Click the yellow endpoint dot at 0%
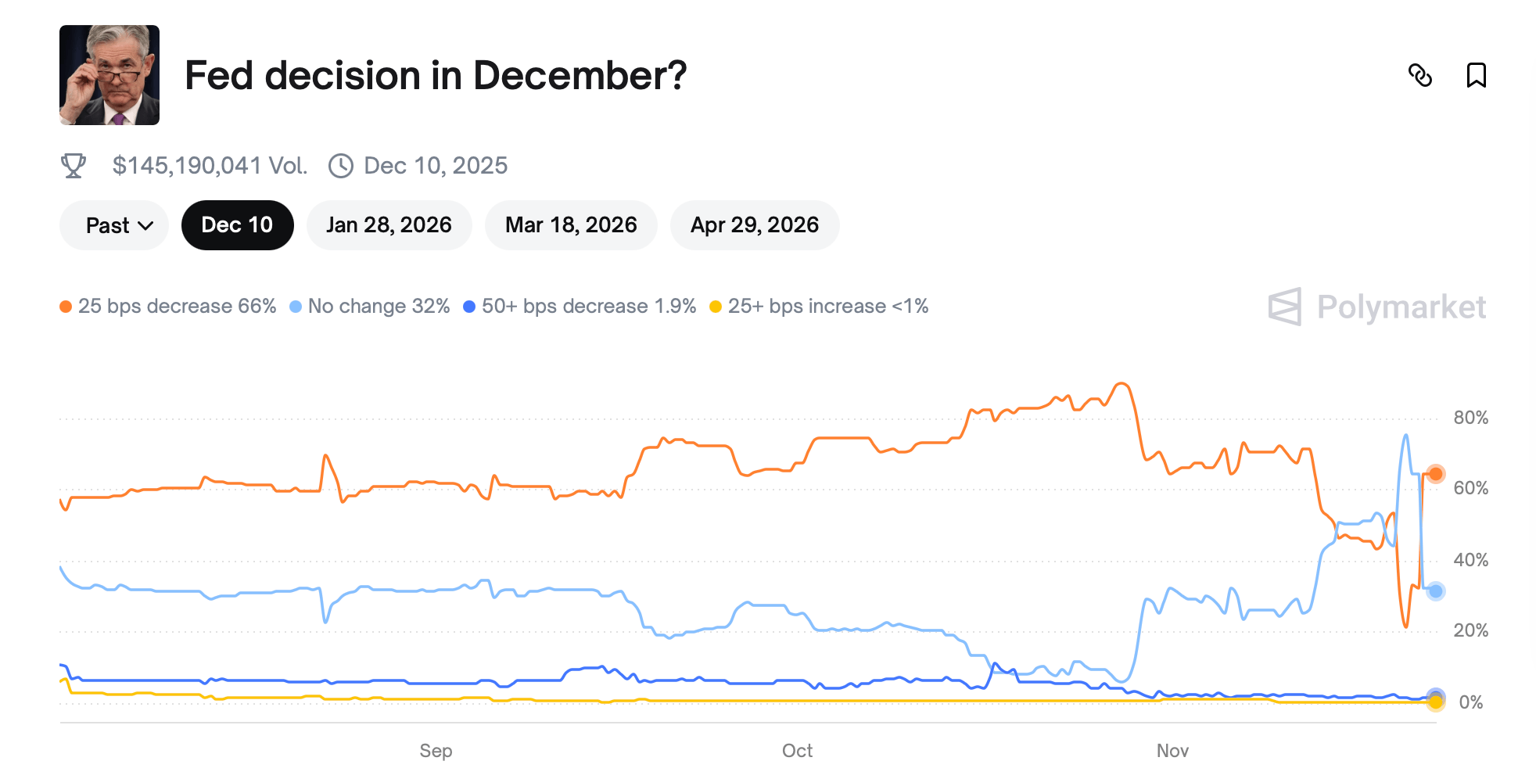This screenshot has height=779, width=1536. (x=1435, y=702)
